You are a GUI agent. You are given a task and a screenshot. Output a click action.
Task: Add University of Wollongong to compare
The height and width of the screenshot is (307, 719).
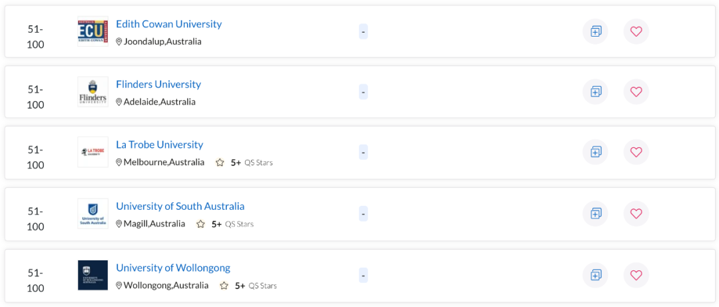pyautogui.click(x=595, y=275)
